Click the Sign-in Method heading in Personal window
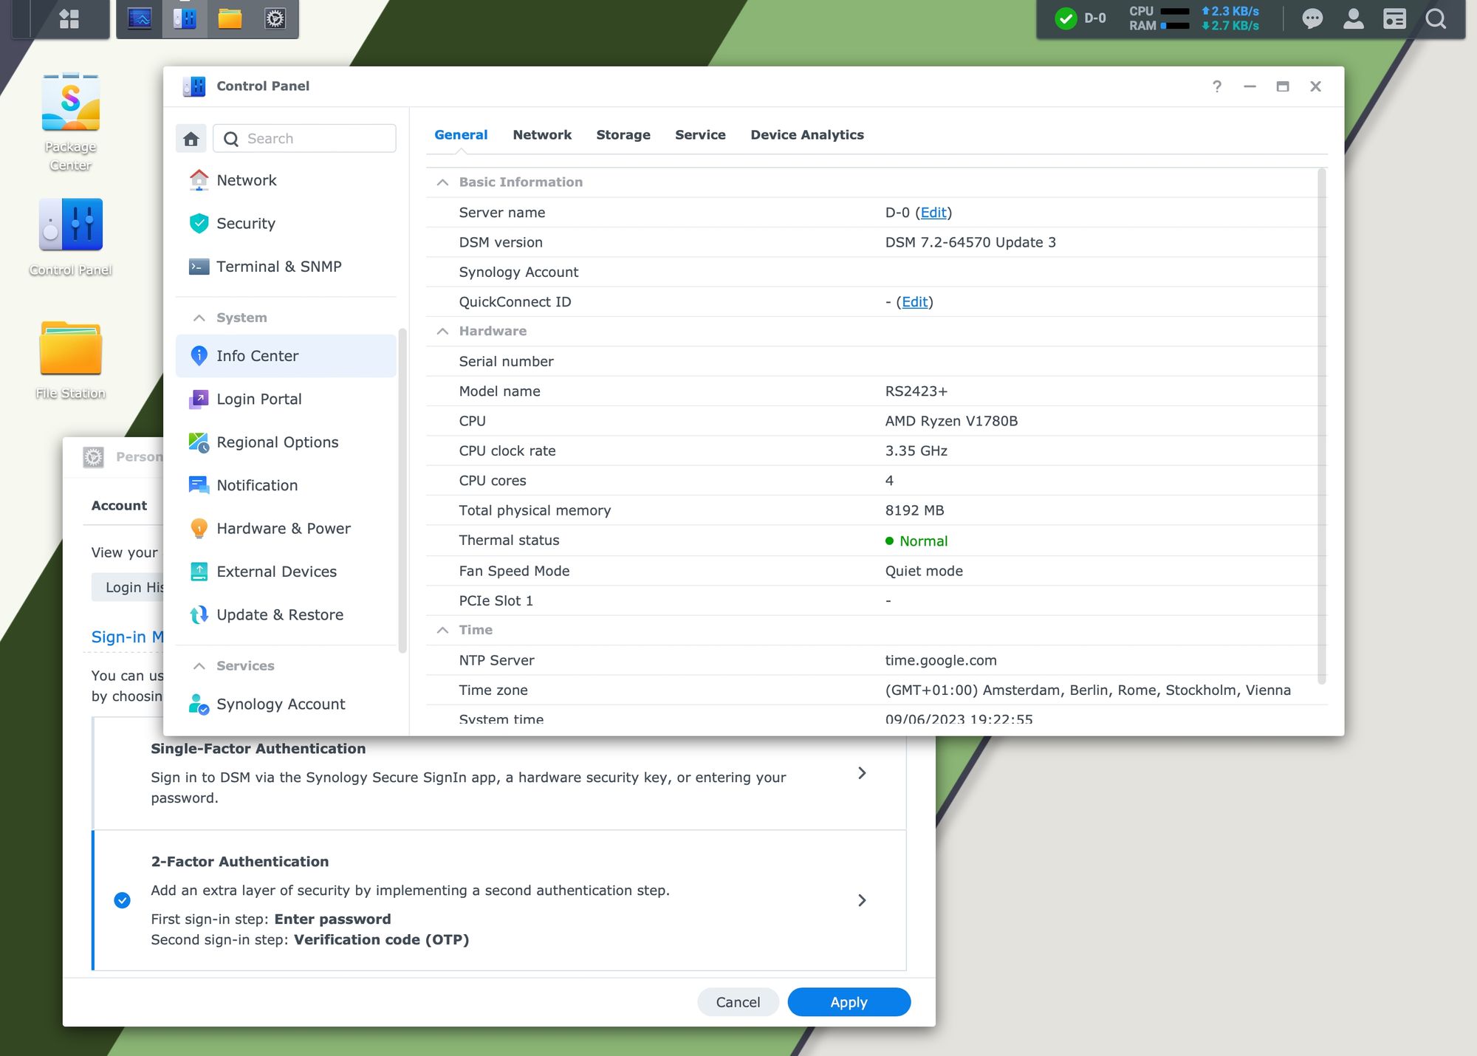Image resolution: width=1477 pixels, height=1056 pixels. [x=127, y=637]
